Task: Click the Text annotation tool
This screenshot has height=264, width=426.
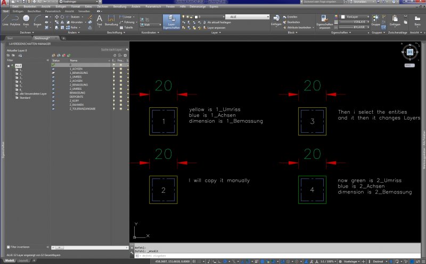Action: point(99,20)
